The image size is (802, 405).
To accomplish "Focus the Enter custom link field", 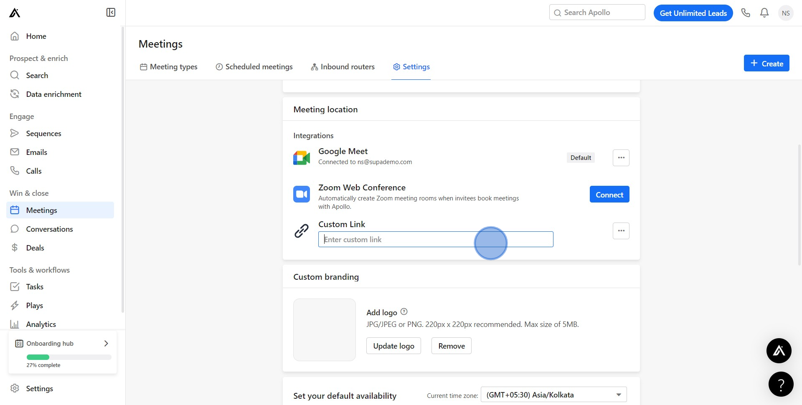I will 436,239.
